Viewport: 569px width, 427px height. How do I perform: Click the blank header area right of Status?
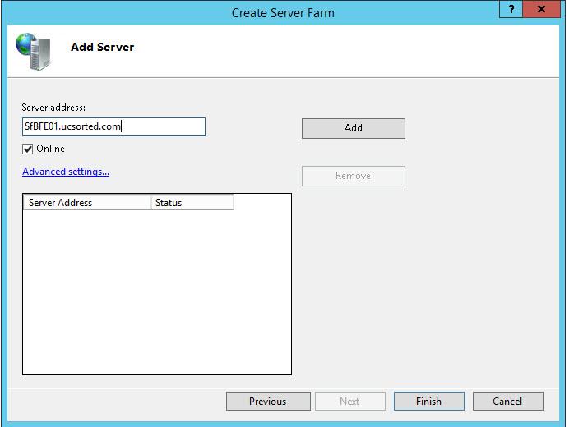(x=261, y=202)
